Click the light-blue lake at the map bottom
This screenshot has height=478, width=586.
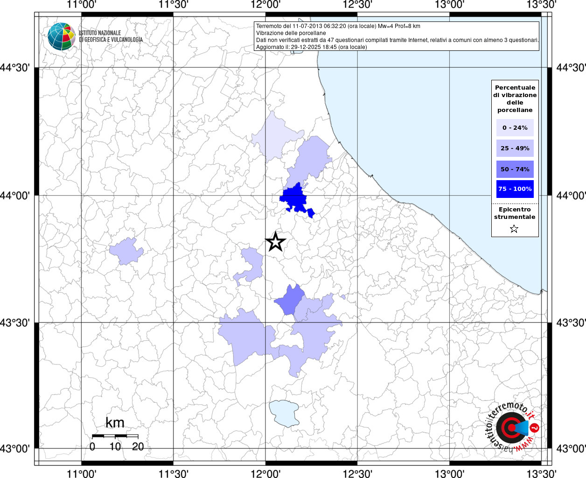point(284,414)
